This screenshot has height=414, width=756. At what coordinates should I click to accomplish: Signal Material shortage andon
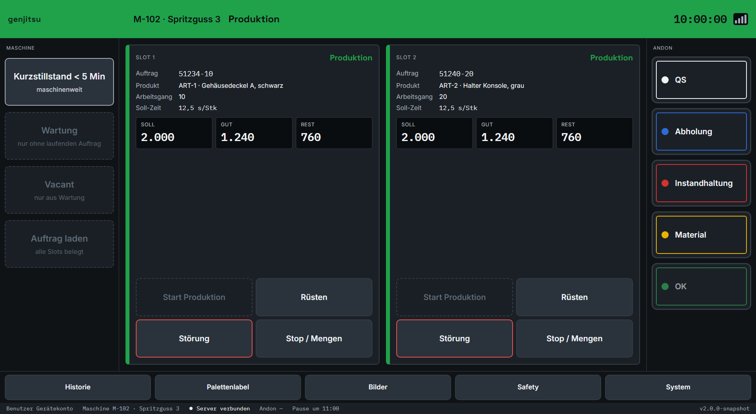pyautogui.click(x=701, y=235)
